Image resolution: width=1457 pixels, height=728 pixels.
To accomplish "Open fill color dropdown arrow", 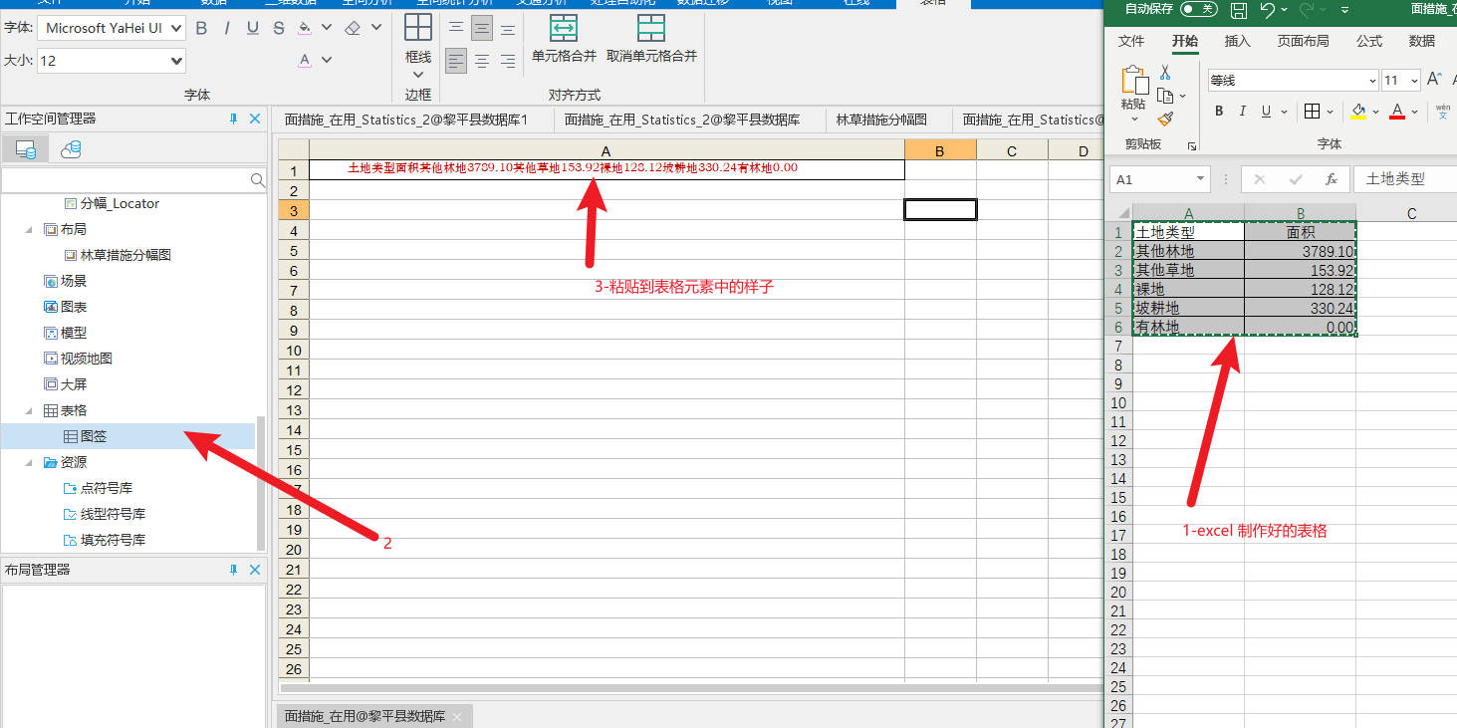I will 328,29.
